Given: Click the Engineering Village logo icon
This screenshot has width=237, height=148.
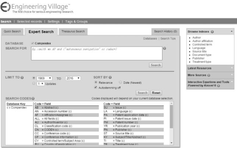Looking at the screenshot, I should tap(6, 7).
